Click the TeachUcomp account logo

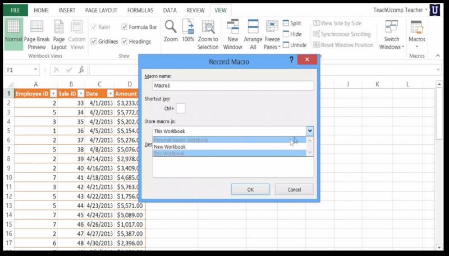435,10
